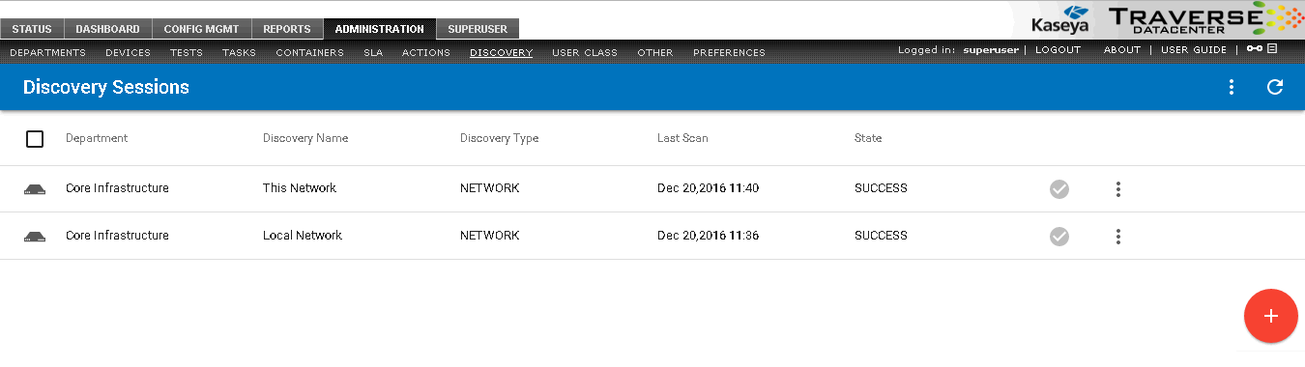This screenshot has height=367, width=1305.
Task: Open the Reports tab
Action: point(288,29)
